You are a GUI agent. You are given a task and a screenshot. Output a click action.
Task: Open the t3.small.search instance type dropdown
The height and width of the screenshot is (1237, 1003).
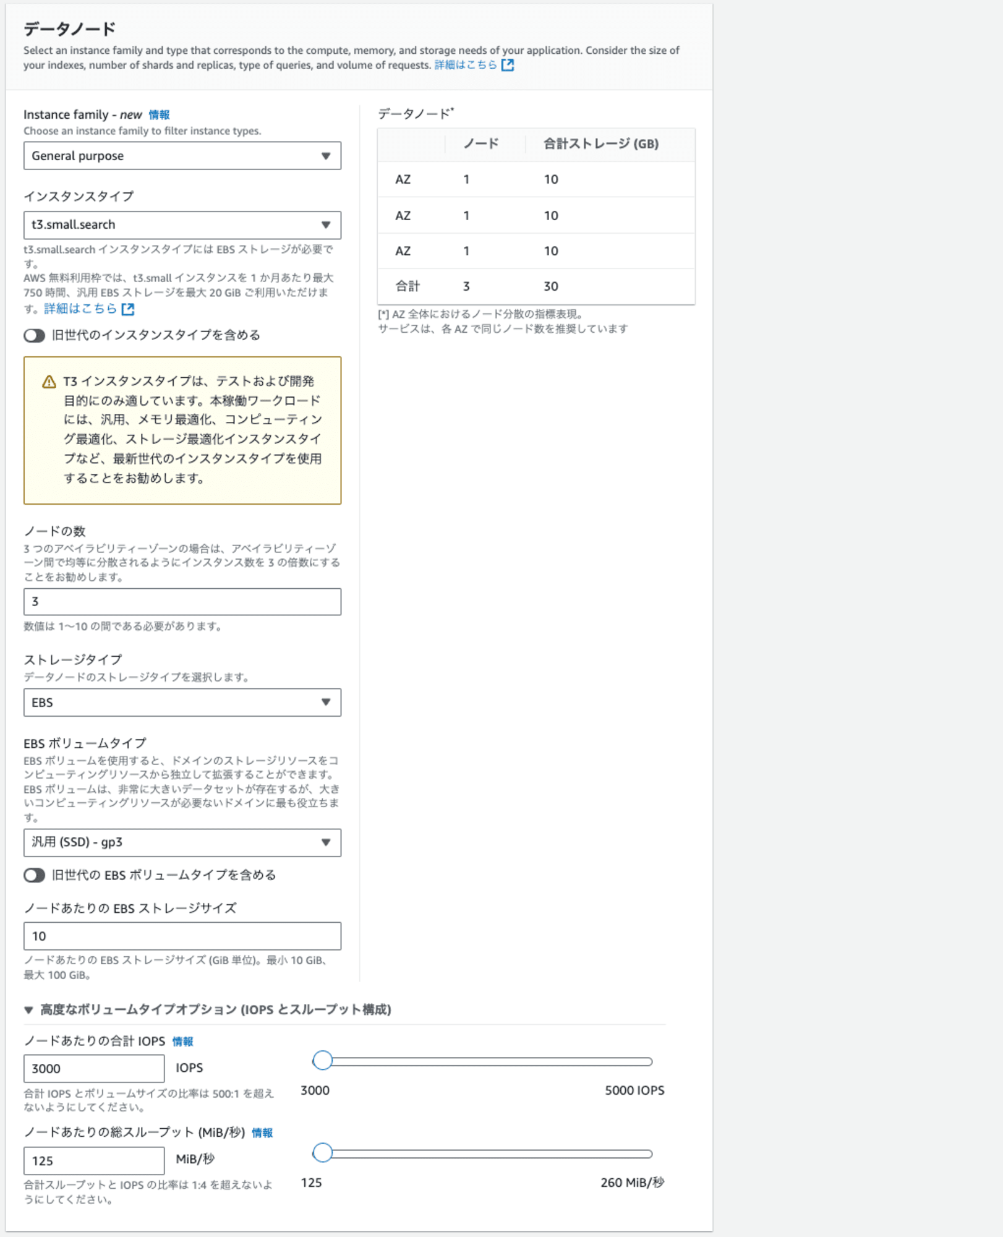point(182,225)
